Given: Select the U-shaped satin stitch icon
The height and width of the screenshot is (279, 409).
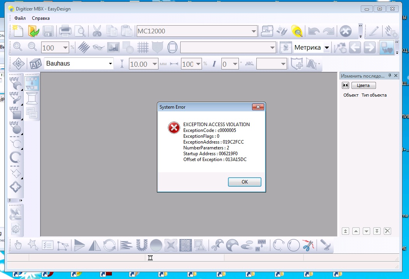Looking at the screenshot, I should coord(141,245).
